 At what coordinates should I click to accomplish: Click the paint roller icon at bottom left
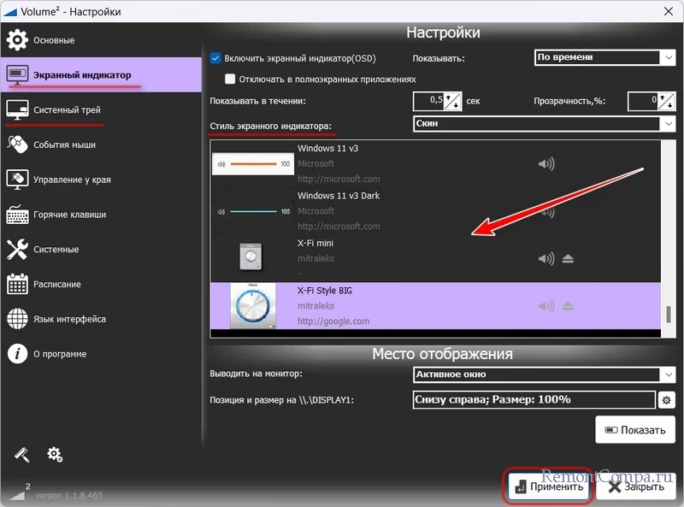point(22,455)
